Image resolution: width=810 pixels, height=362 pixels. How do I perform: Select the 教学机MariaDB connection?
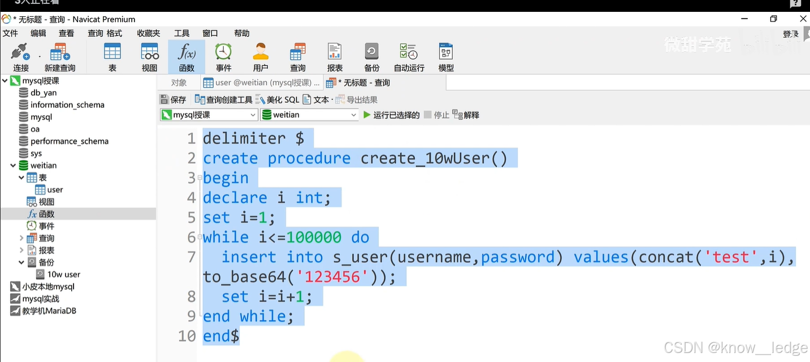pyautogui.click(x=49, y=311)
